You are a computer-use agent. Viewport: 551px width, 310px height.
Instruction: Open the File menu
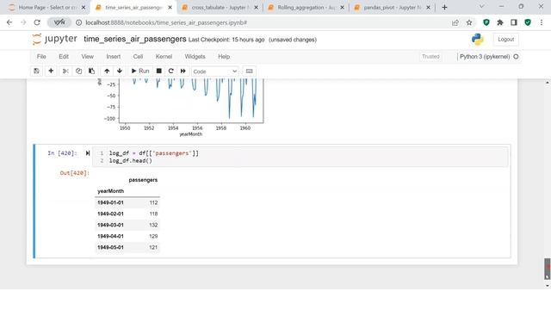click(41, 57)
